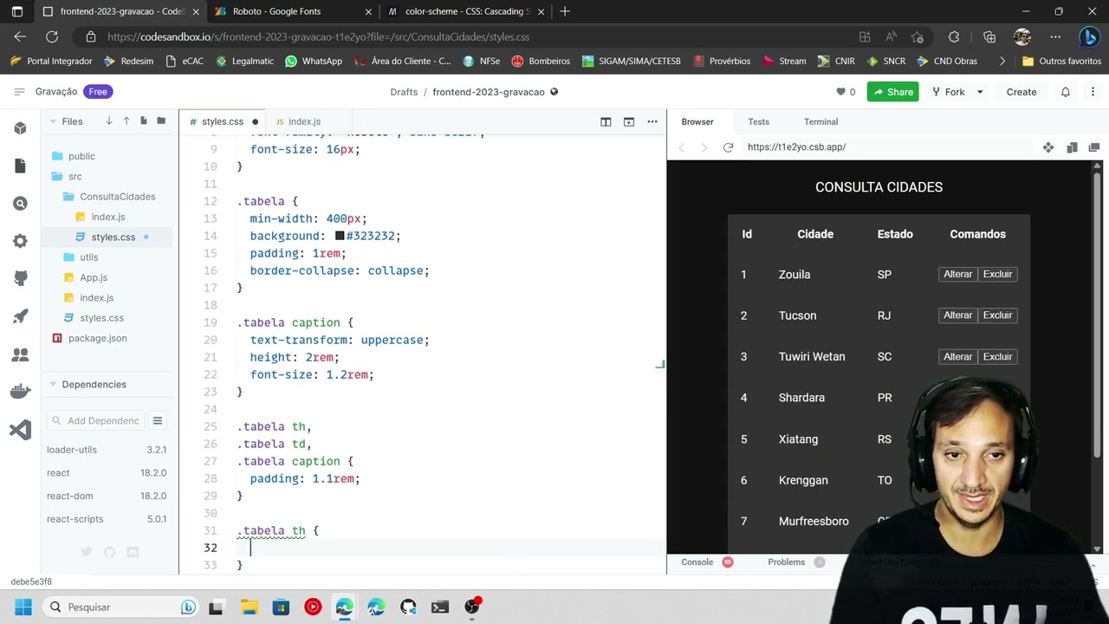
Task: Open Configuration gear icon in sidebar
Action: pos(21,241)
